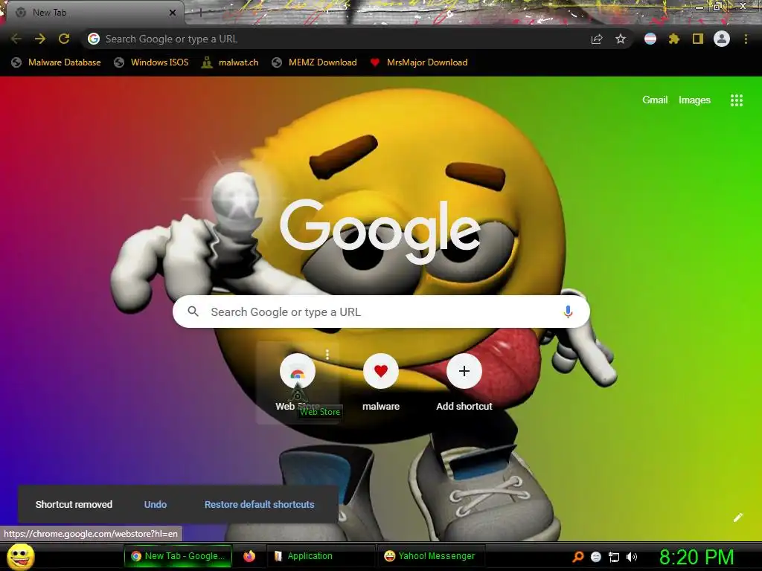Screen dimensions: 762x571
Task: Open a new tab with plus button
Action: (x=200, y=13)
